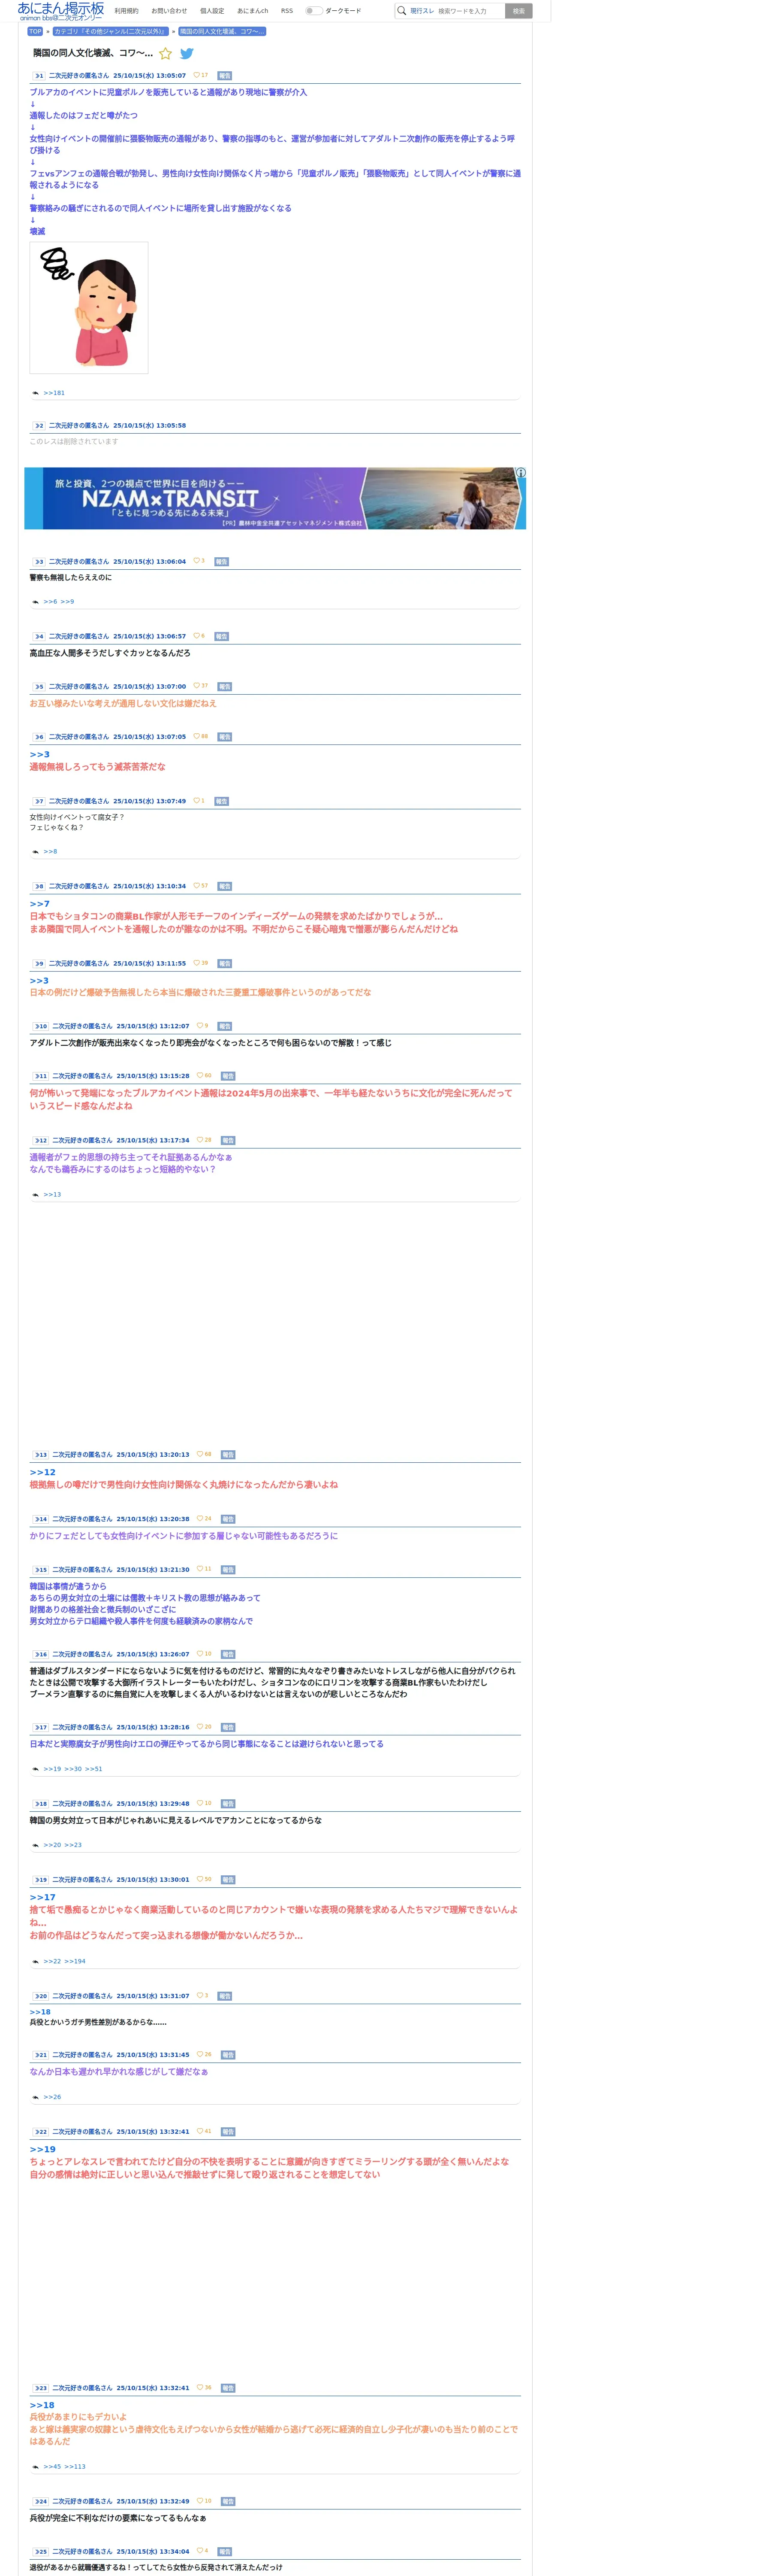Like post 10 using its heart icon

[200, 1026]
